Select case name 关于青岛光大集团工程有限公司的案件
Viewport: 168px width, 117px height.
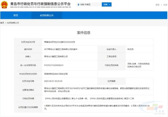(61, 49)
